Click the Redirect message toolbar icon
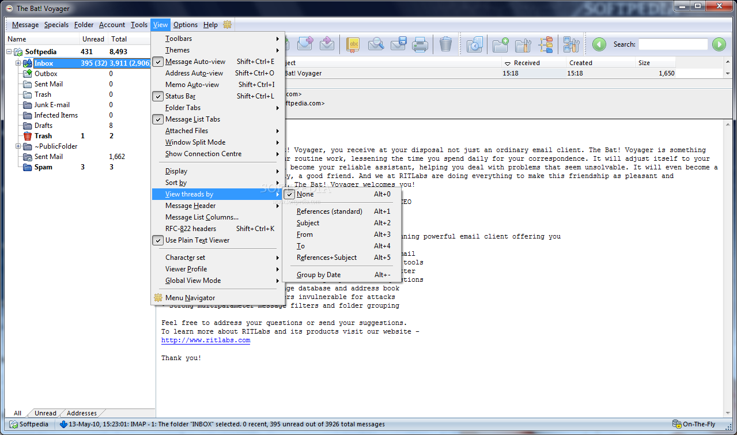737x435 pixels. click(327, 44)
